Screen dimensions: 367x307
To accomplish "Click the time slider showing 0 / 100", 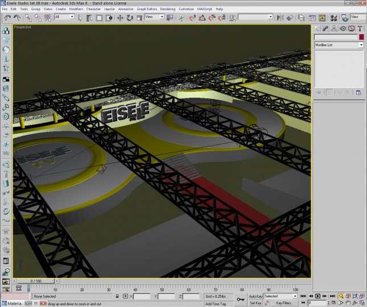I will [36, 281].
